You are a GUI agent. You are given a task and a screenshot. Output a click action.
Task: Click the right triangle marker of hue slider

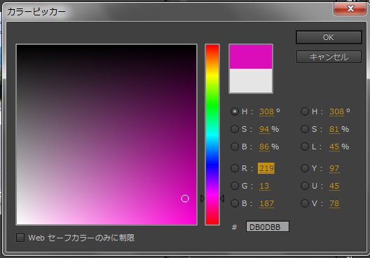[x=222, y=198]
